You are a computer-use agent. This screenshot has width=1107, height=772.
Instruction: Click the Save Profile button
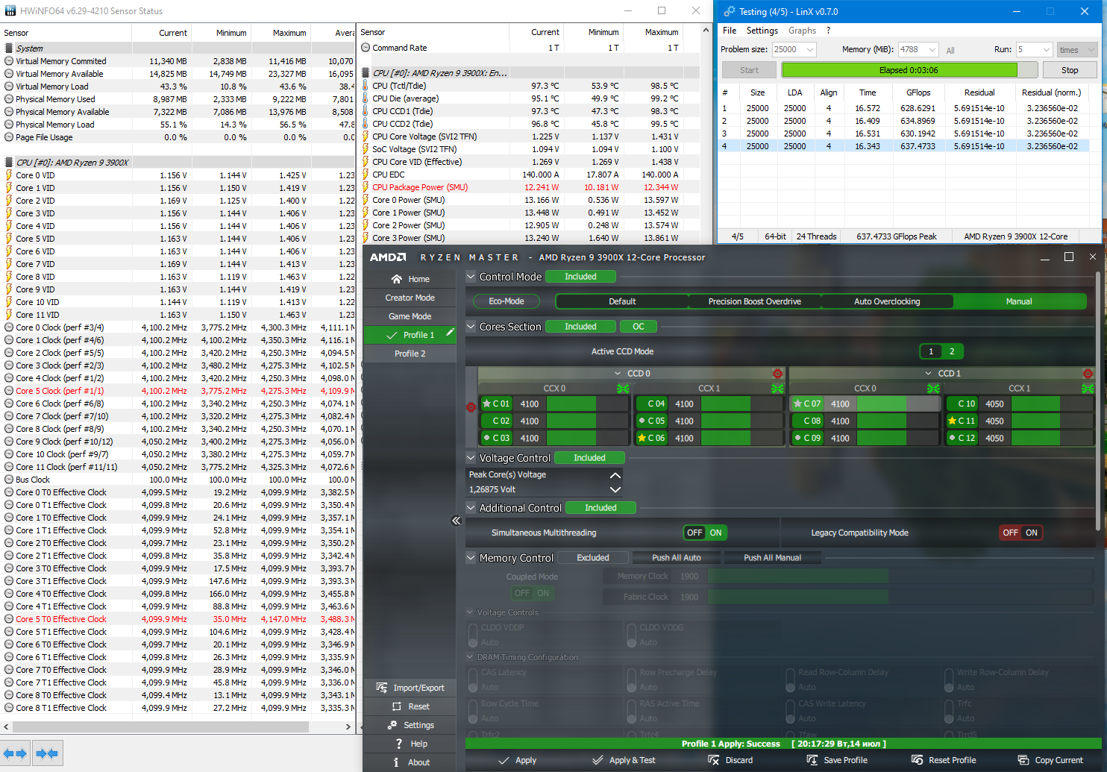coord(837,760)
